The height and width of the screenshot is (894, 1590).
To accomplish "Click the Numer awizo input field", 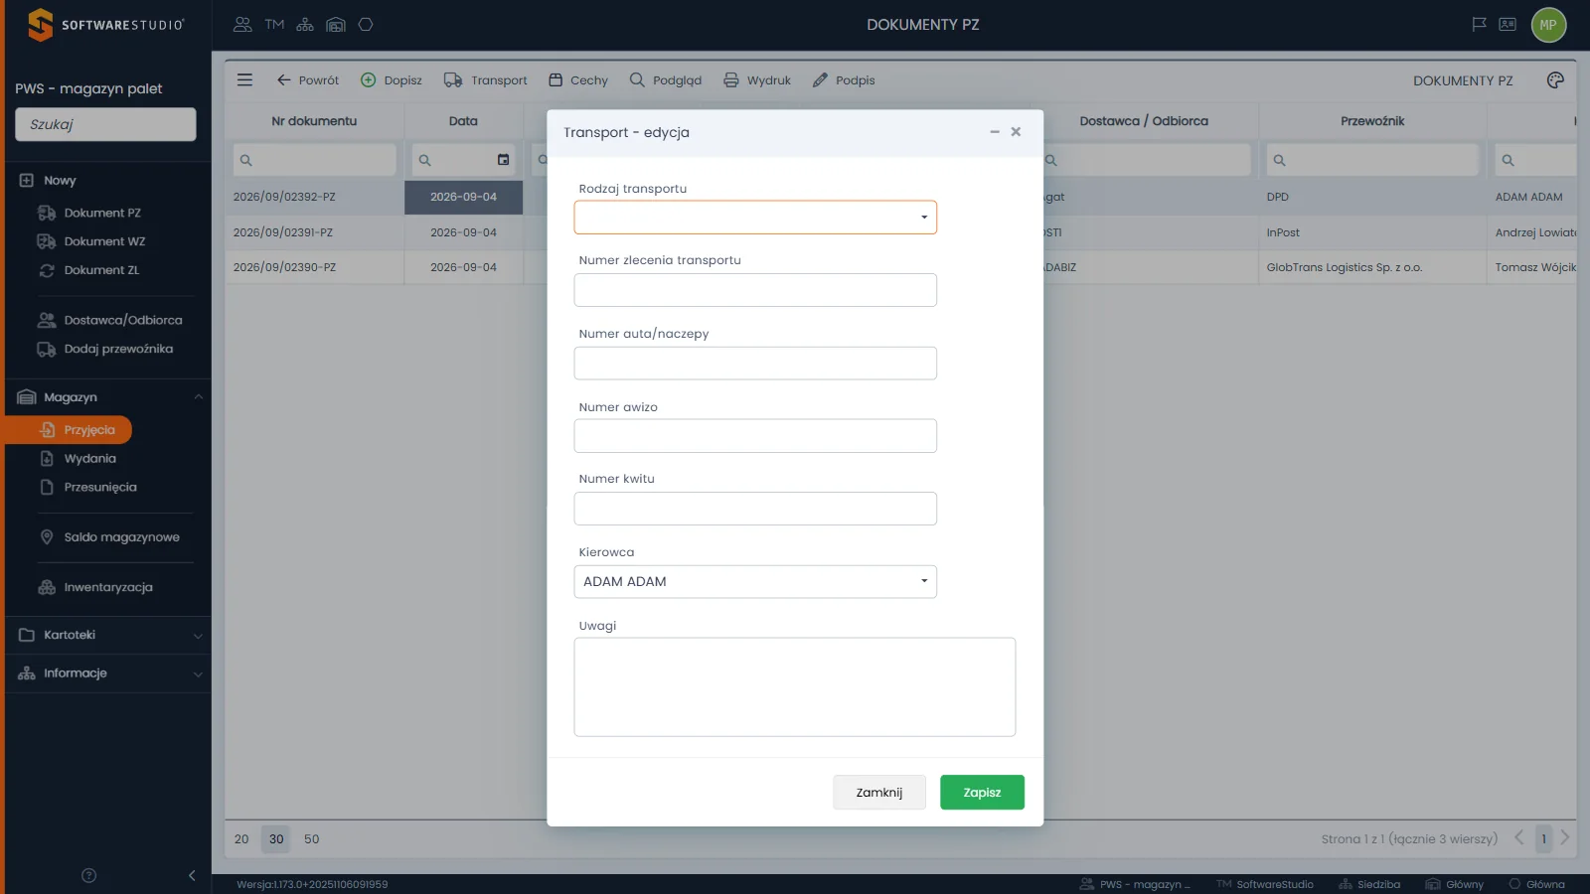I will pos(755,436).
